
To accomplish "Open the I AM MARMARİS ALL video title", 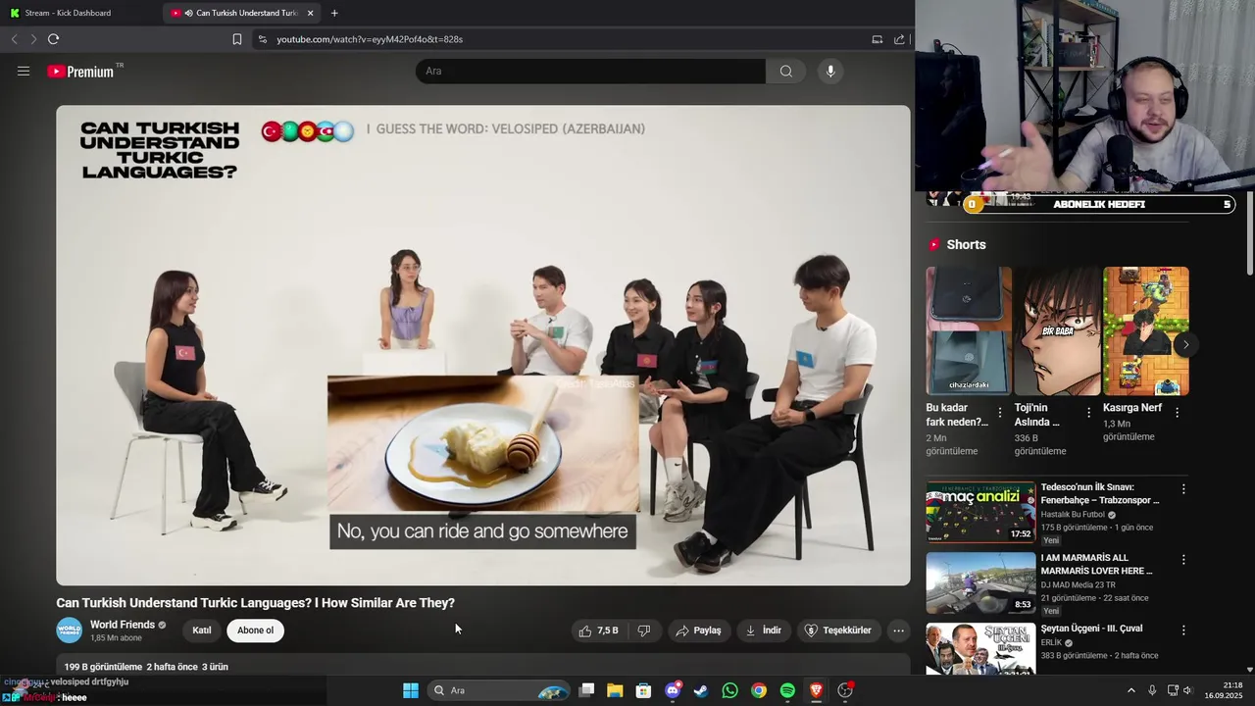I will 1096,564.
